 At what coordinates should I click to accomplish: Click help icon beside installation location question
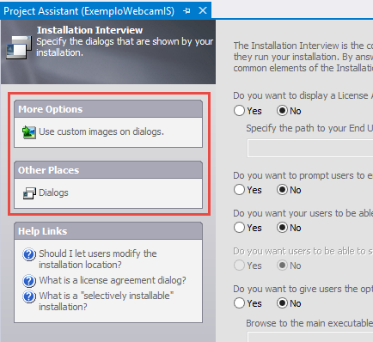pos(29,254)
